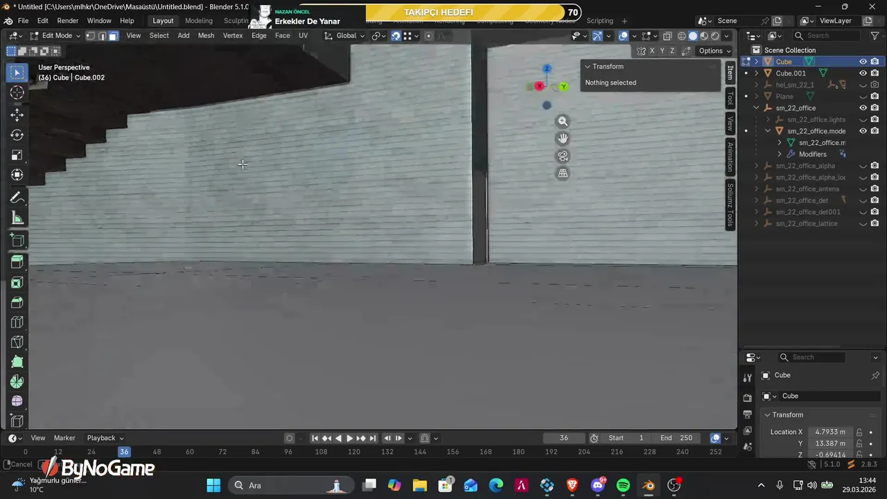Screen dimensions: 887x499
Task: Select the Cursor tool in the toolbar
Action: coord(17,92)
